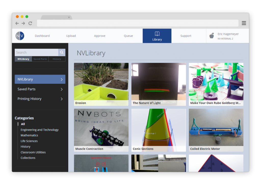Screen dimensions: 261x185
Task: Open the Conic Sections thumbnail
Action: [x=159, y=130]
